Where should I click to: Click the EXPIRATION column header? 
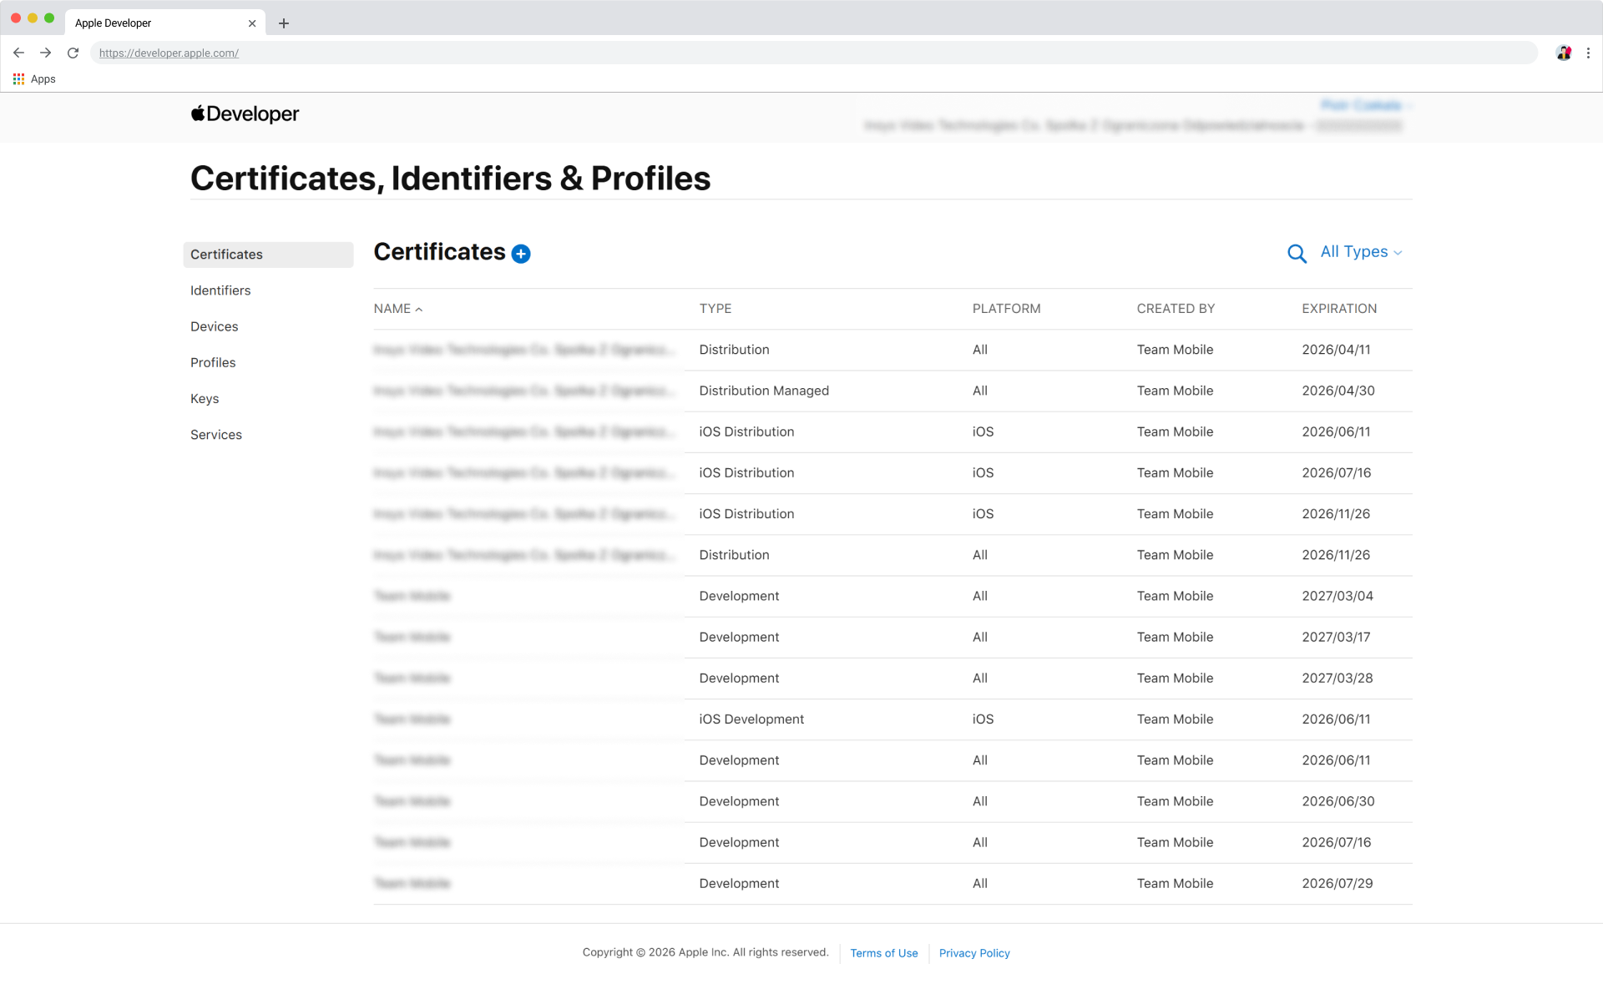(1339, 309)
